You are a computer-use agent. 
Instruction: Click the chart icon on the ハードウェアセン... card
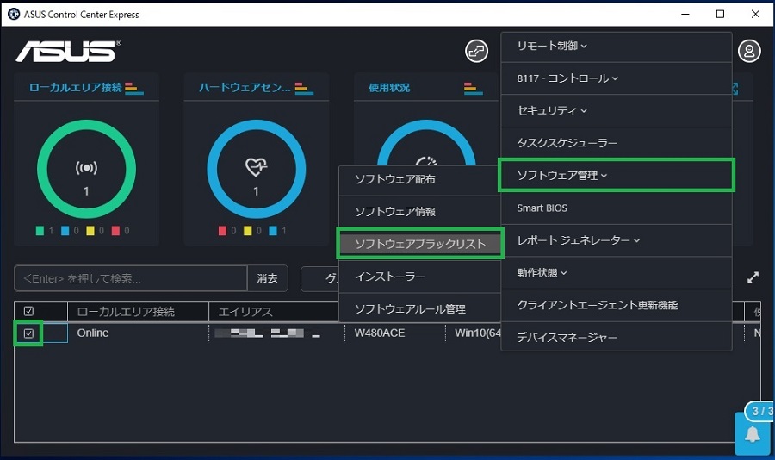pyautogui.click(x=304, y=88)
